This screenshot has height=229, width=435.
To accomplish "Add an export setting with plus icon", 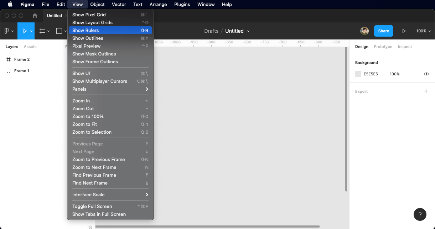I will point(426,91).
